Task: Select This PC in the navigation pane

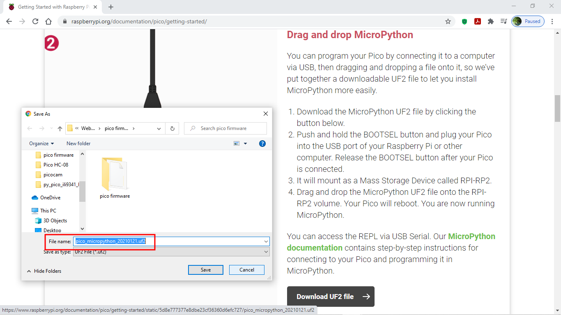Action: pyautogui.click(x=44, y=211)
